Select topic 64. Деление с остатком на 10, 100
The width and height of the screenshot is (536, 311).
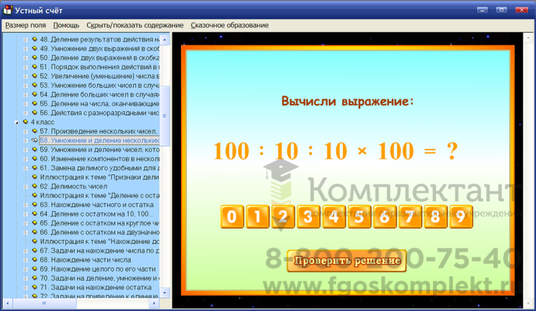96,214
